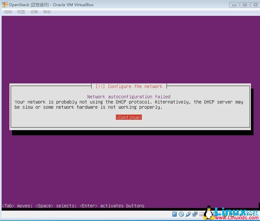Click the Configure the network dialog title
The width and height of the screenshot is (260, 221).
click(x=130, y=86)
